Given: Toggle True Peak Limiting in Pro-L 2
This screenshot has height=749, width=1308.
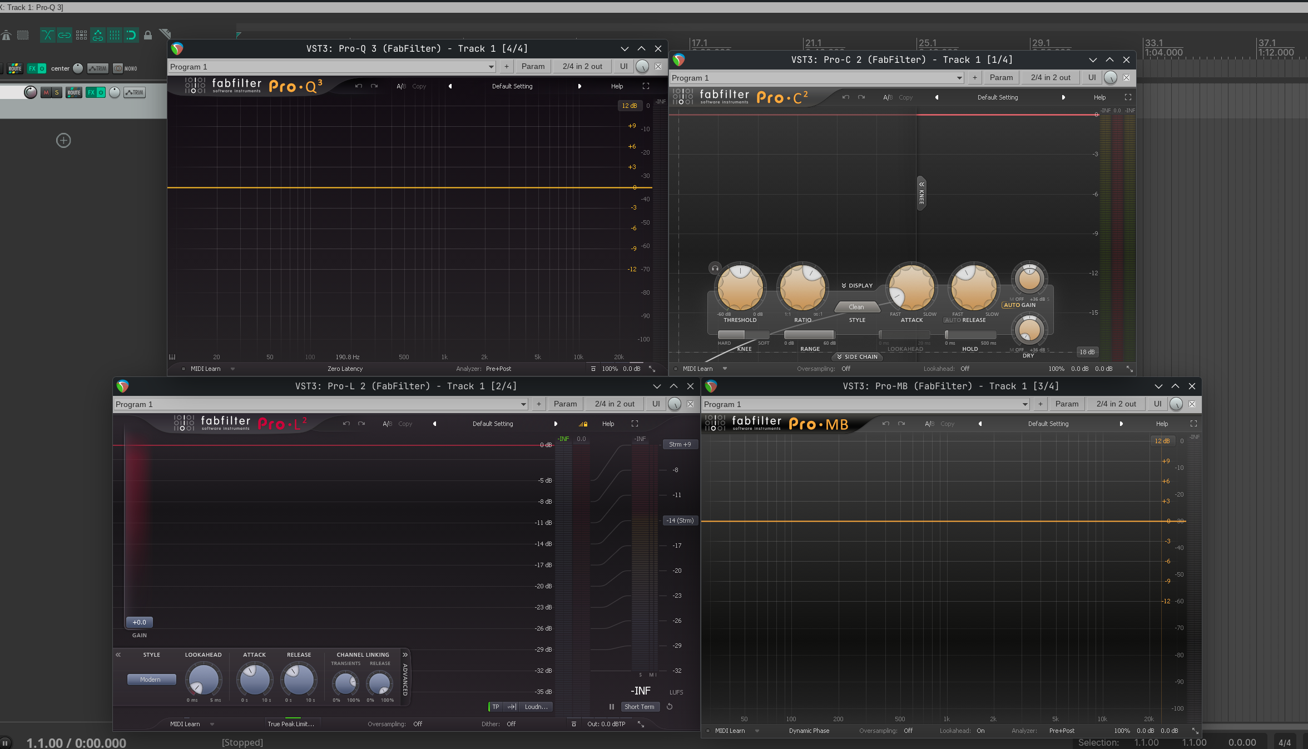Looking at the screenshot, I should click(x=291, y=724).
